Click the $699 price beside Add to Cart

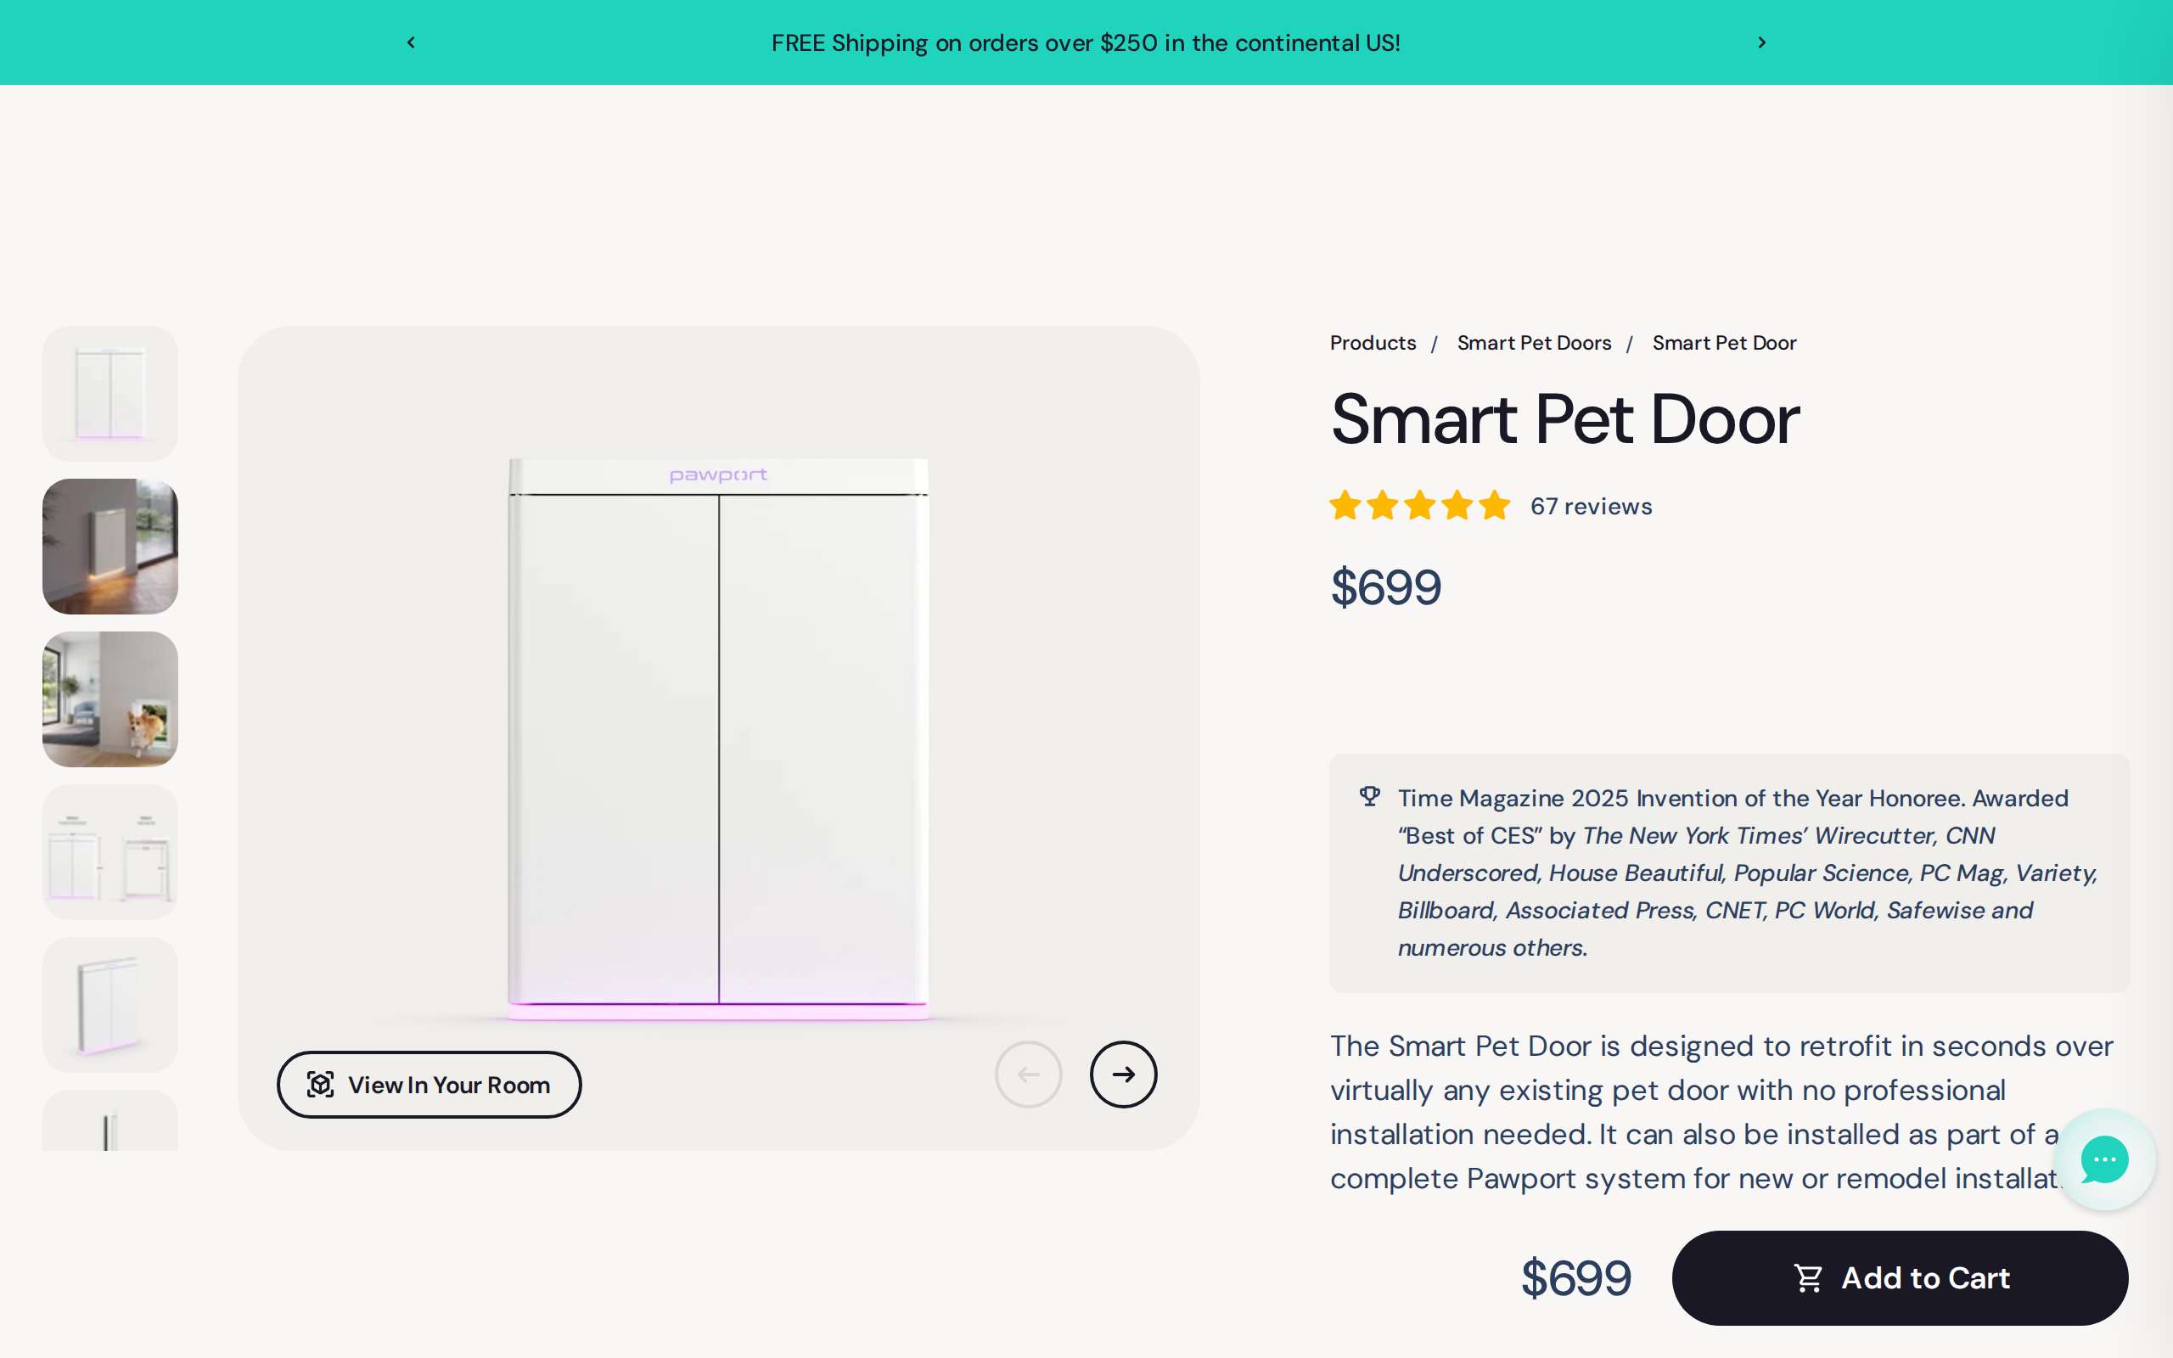[1576, 1278]
